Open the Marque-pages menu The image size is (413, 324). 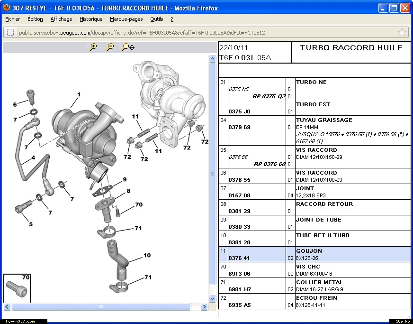coord(126,19)
